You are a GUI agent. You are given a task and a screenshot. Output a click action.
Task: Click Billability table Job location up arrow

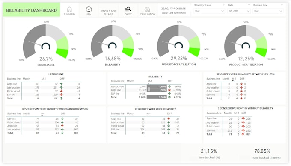point(169,86)
